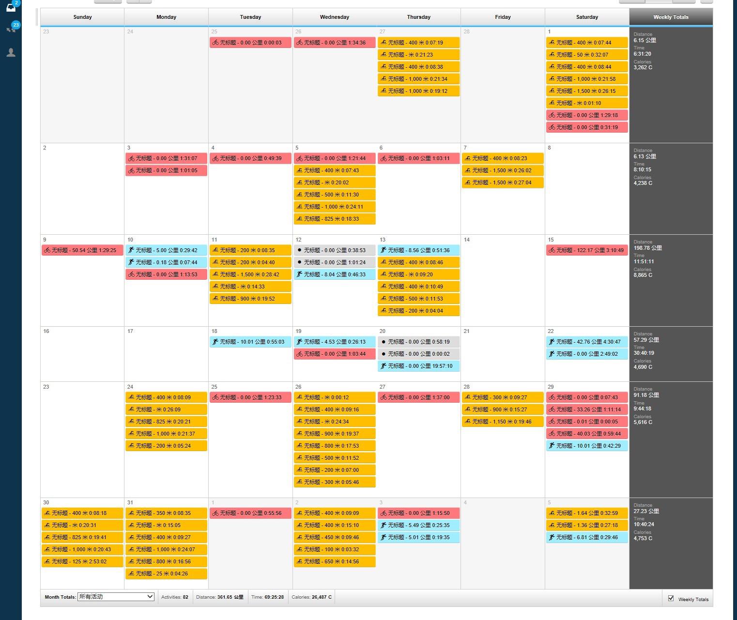The width and height of the screenshot is (737, 620).
Task: Click swimming icon on the 1.64 公里 activity
Action: (552, 513)
